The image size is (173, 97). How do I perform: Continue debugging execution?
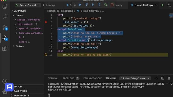tap(80, 5)
